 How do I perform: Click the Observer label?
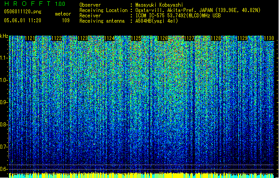tap(90, 5)
